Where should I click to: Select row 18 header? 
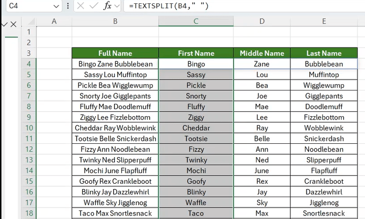(29, 213)
